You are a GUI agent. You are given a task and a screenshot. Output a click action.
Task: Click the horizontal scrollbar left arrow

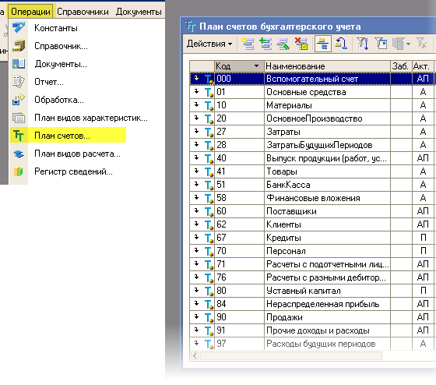click(195, 355)
